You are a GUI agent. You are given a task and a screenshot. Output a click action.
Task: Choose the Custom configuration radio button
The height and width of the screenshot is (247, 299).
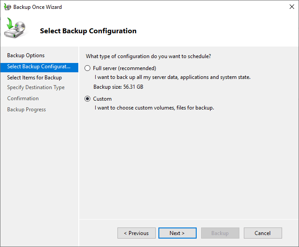tap(88, 99)
